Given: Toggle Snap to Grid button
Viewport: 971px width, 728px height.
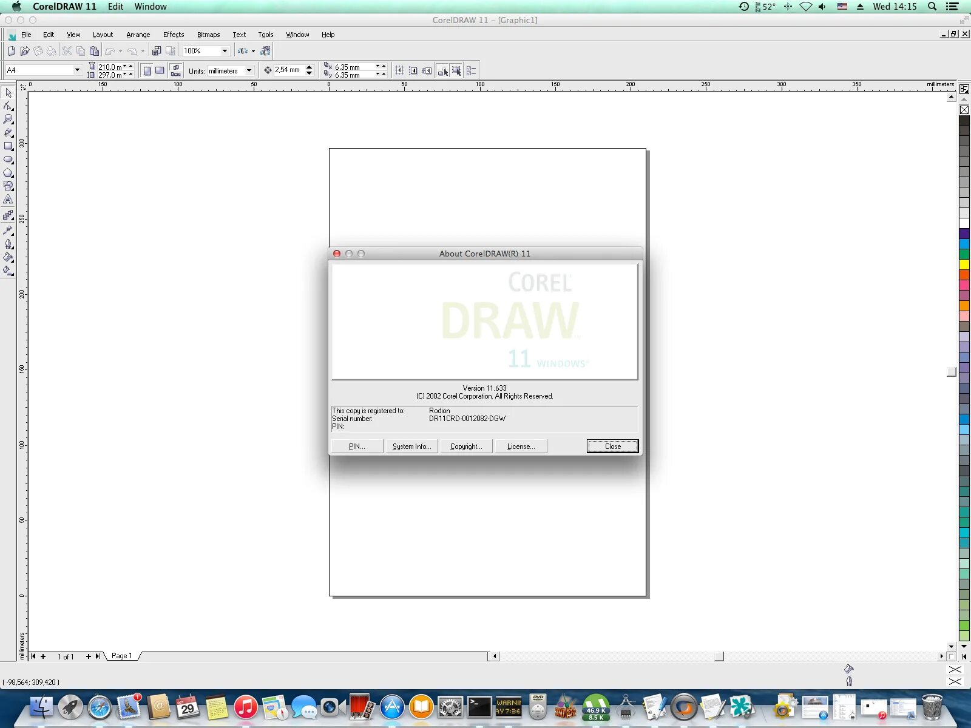Looking at the screenshot, I should click(399, 70).
